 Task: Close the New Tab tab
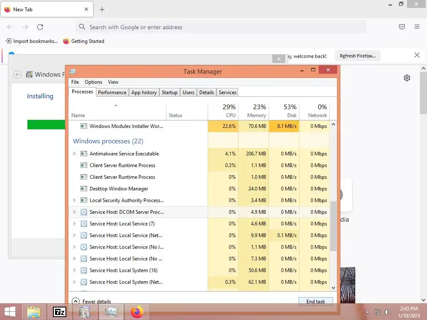(86, 9)
